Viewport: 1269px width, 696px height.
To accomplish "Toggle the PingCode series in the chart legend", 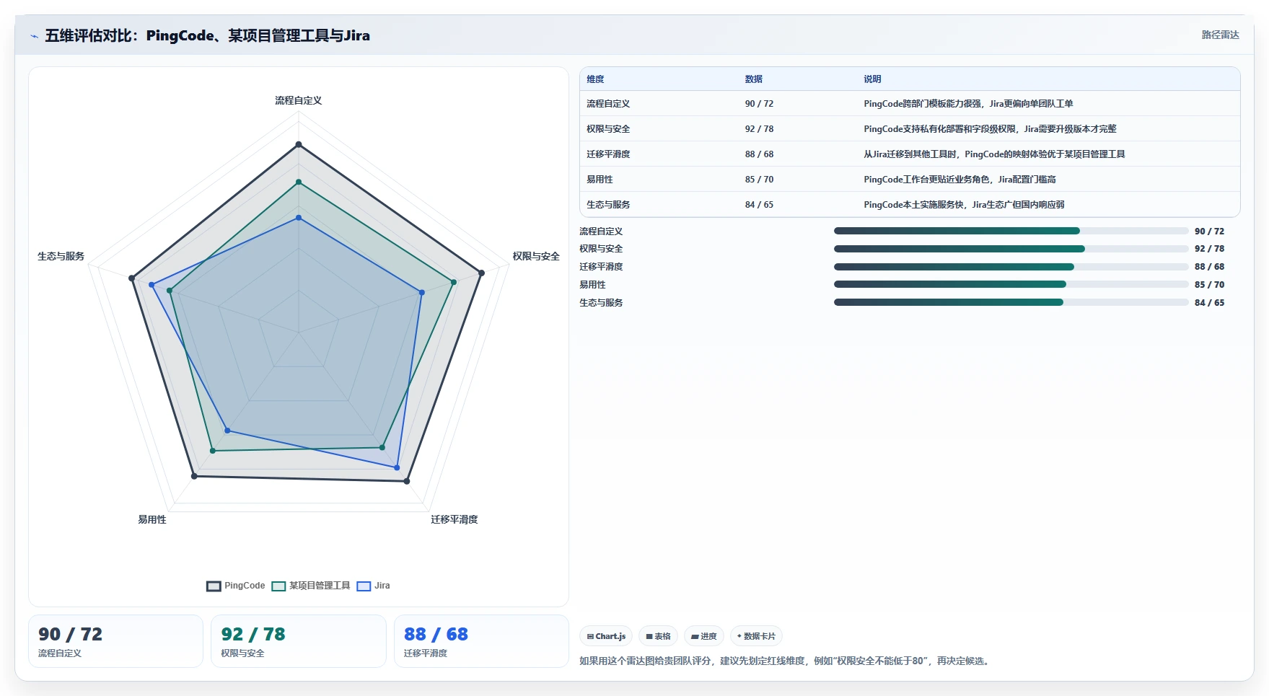I will coord(236,586).
